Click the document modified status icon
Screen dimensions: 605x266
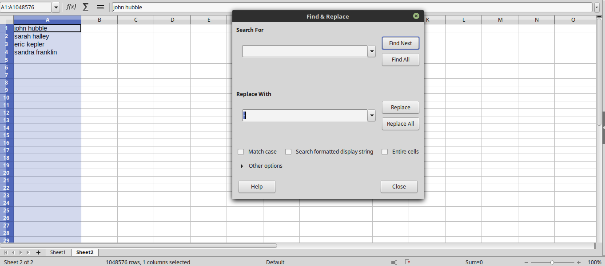407,262
